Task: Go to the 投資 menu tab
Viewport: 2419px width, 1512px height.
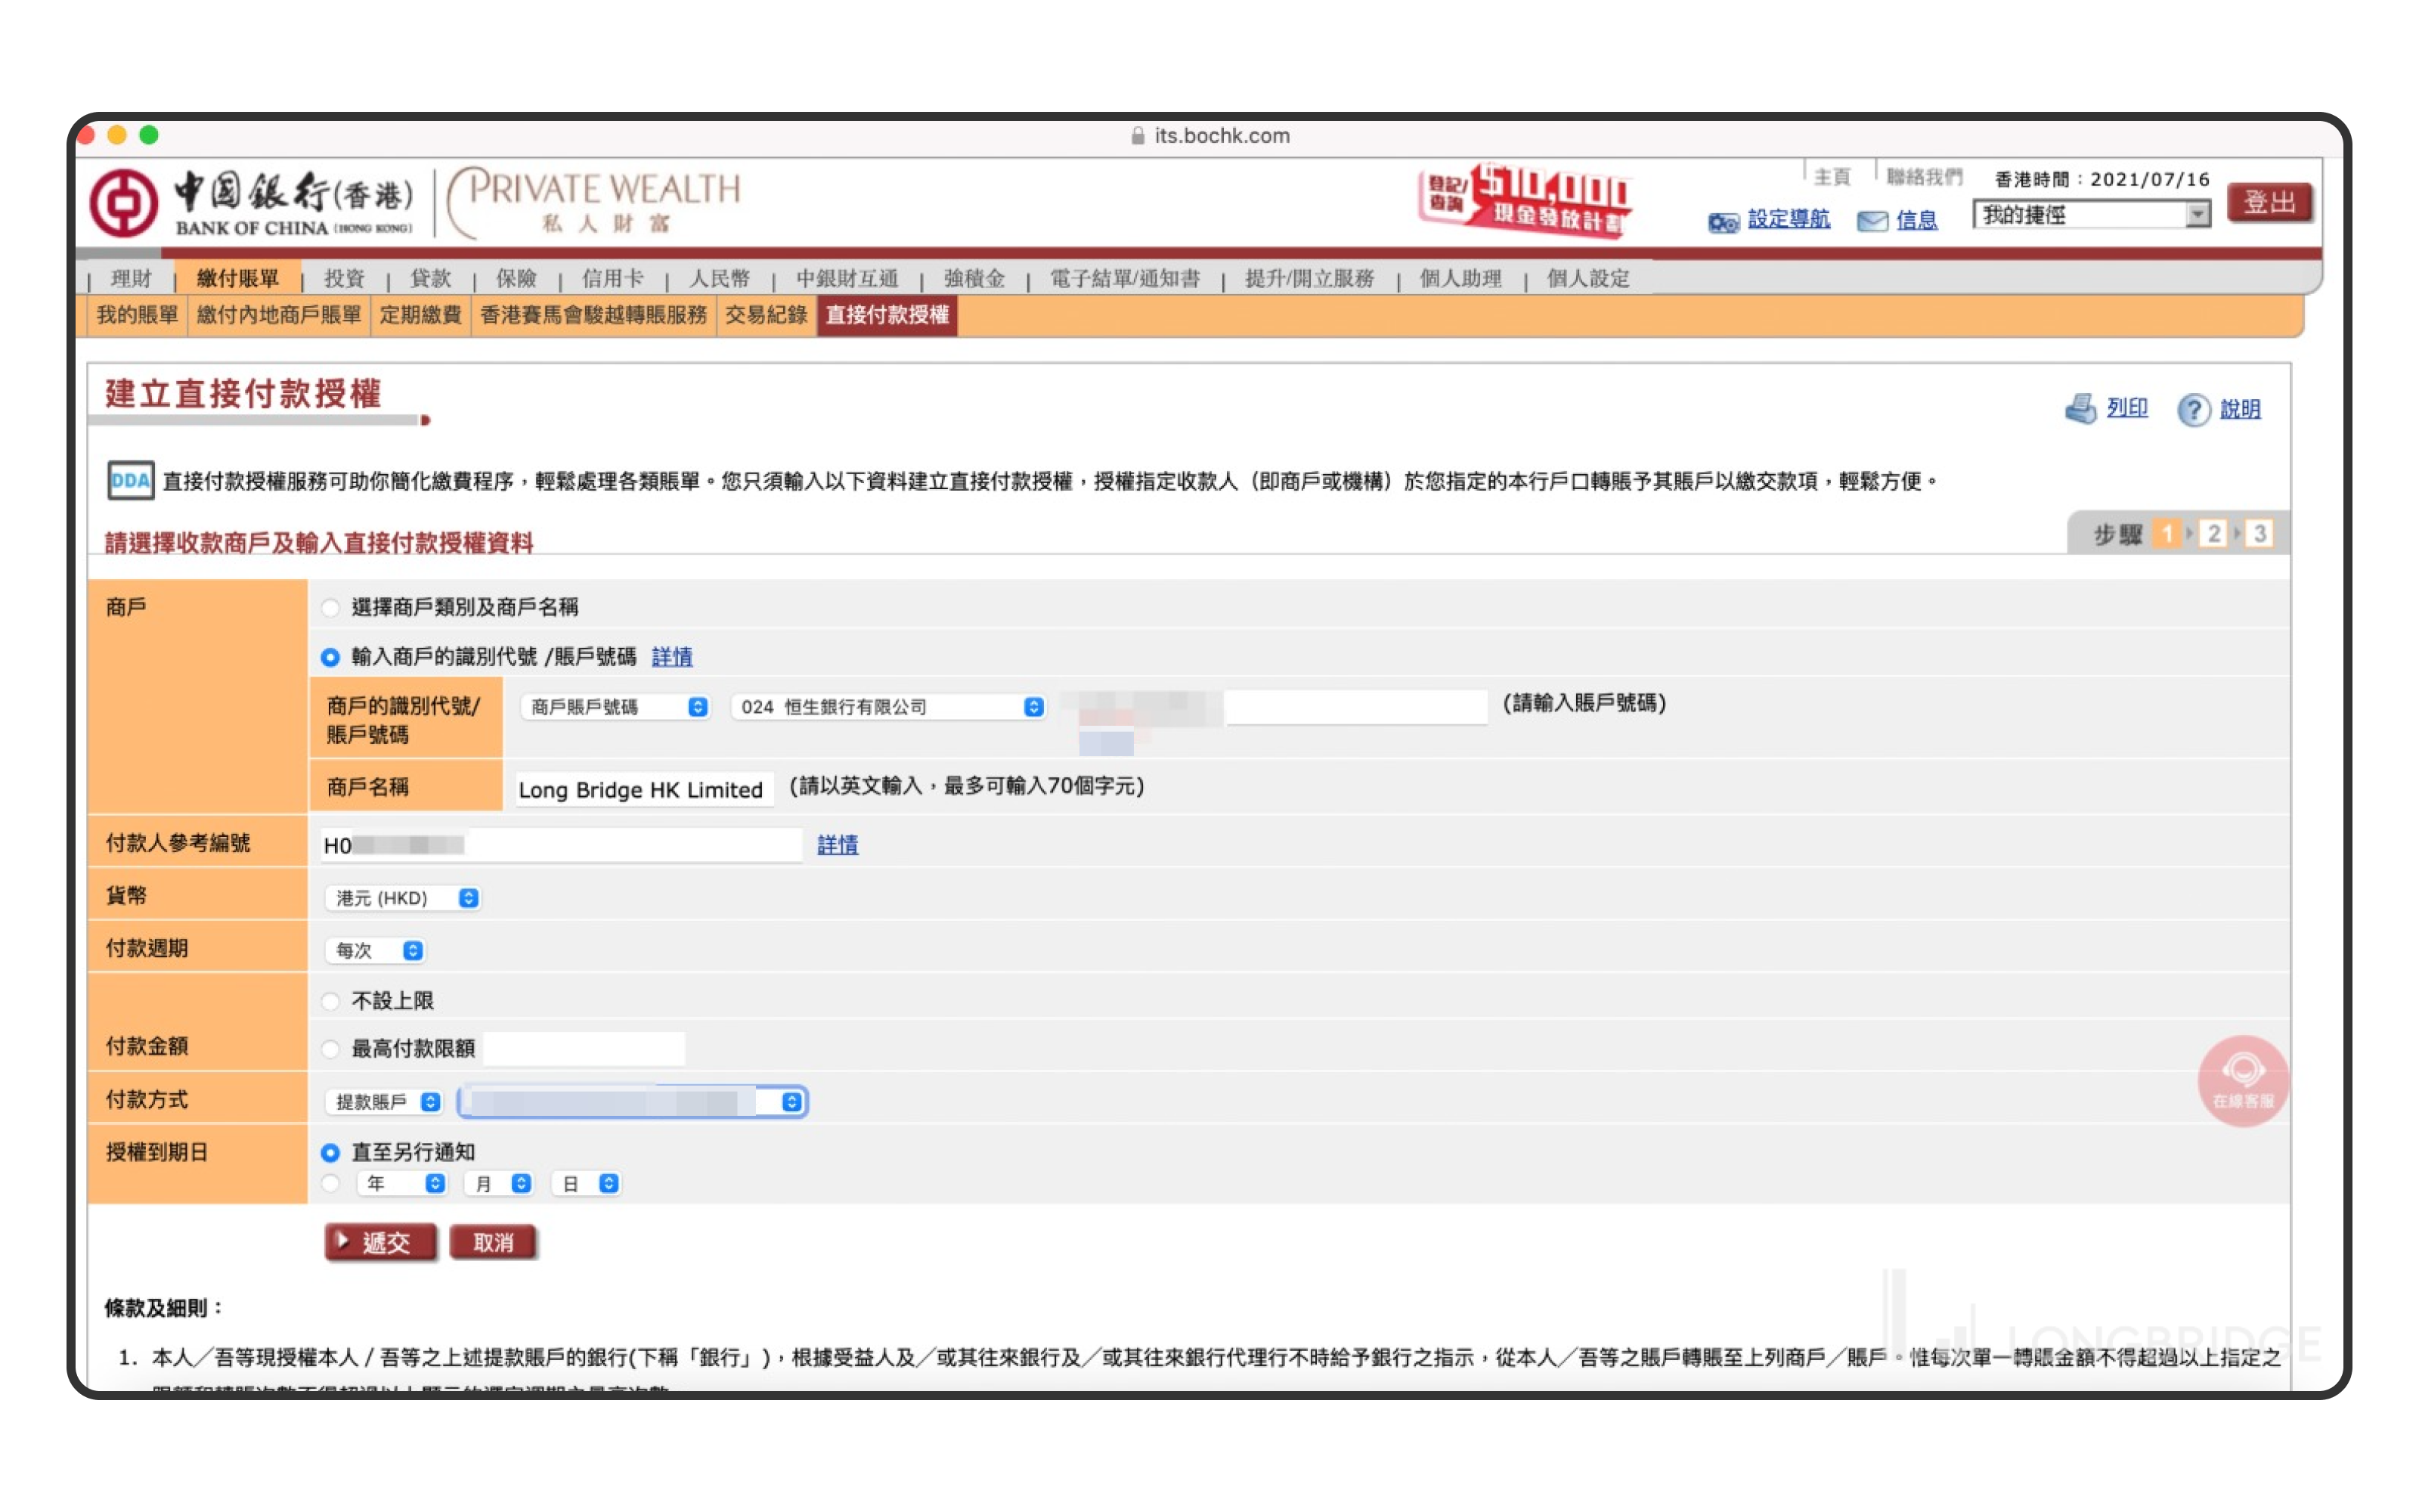Action: coord(345,279)
